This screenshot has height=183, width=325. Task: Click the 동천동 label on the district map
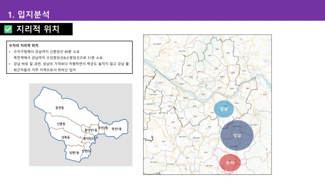point(60,108)
